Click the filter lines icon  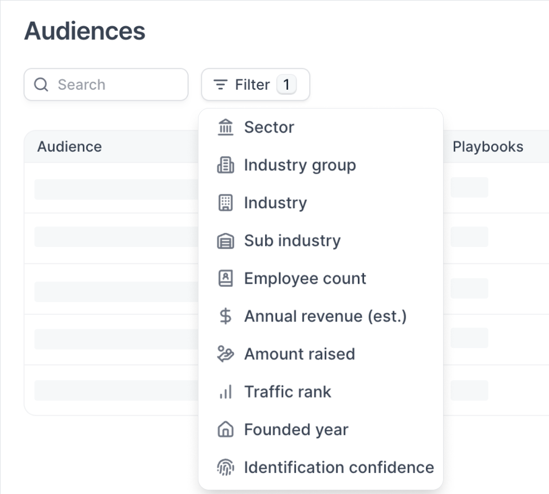point(221,84)
